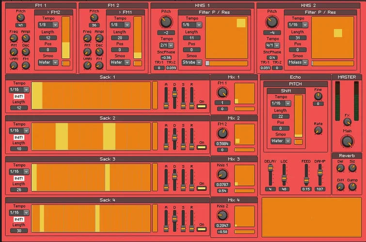Turn the Mix 1 FM 1 knob
This screenshot has height=242, width=366.
[x=222, y=92]
